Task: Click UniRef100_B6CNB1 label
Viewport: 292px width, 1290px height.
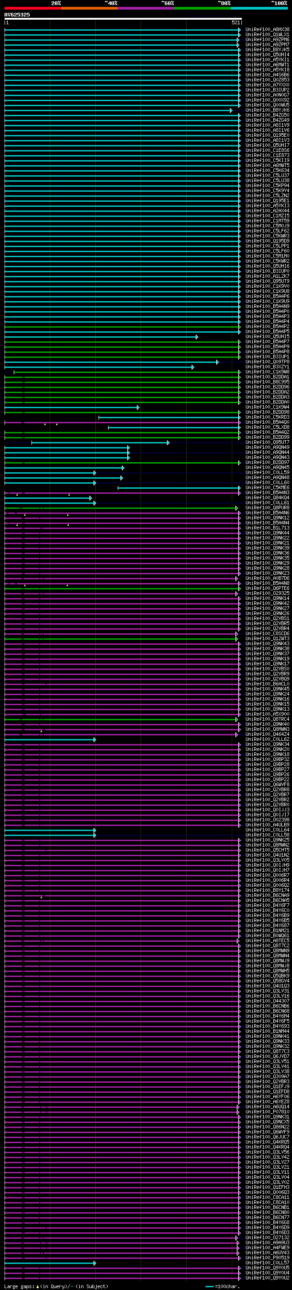Action: tap(267, 1207)
